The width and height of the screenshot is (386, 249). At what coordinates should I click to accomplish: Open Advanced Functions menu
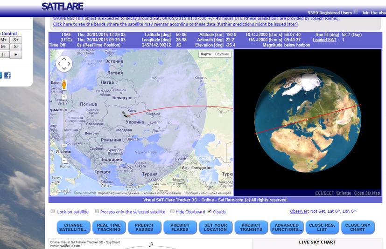coord(287,228)
